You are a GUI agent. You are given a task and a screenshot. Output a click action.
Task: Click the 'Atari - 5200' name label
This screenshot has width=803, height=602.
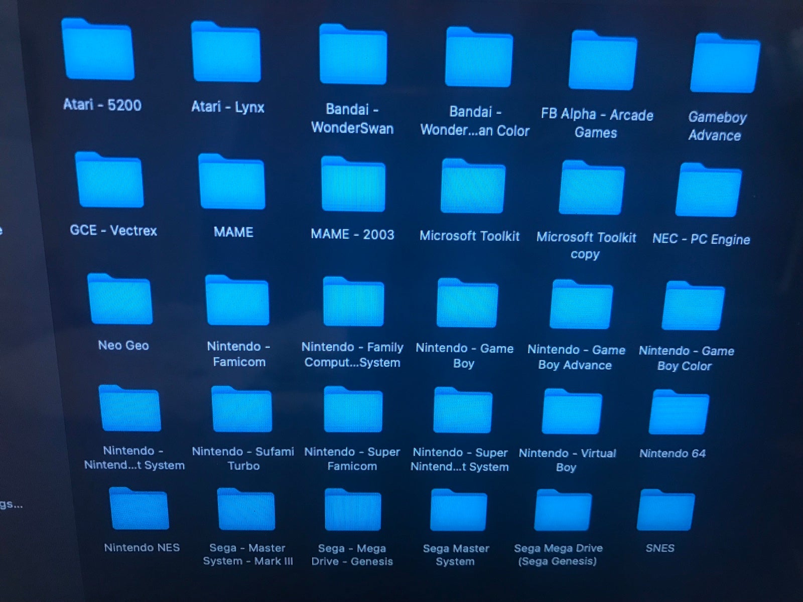(102, 105)
